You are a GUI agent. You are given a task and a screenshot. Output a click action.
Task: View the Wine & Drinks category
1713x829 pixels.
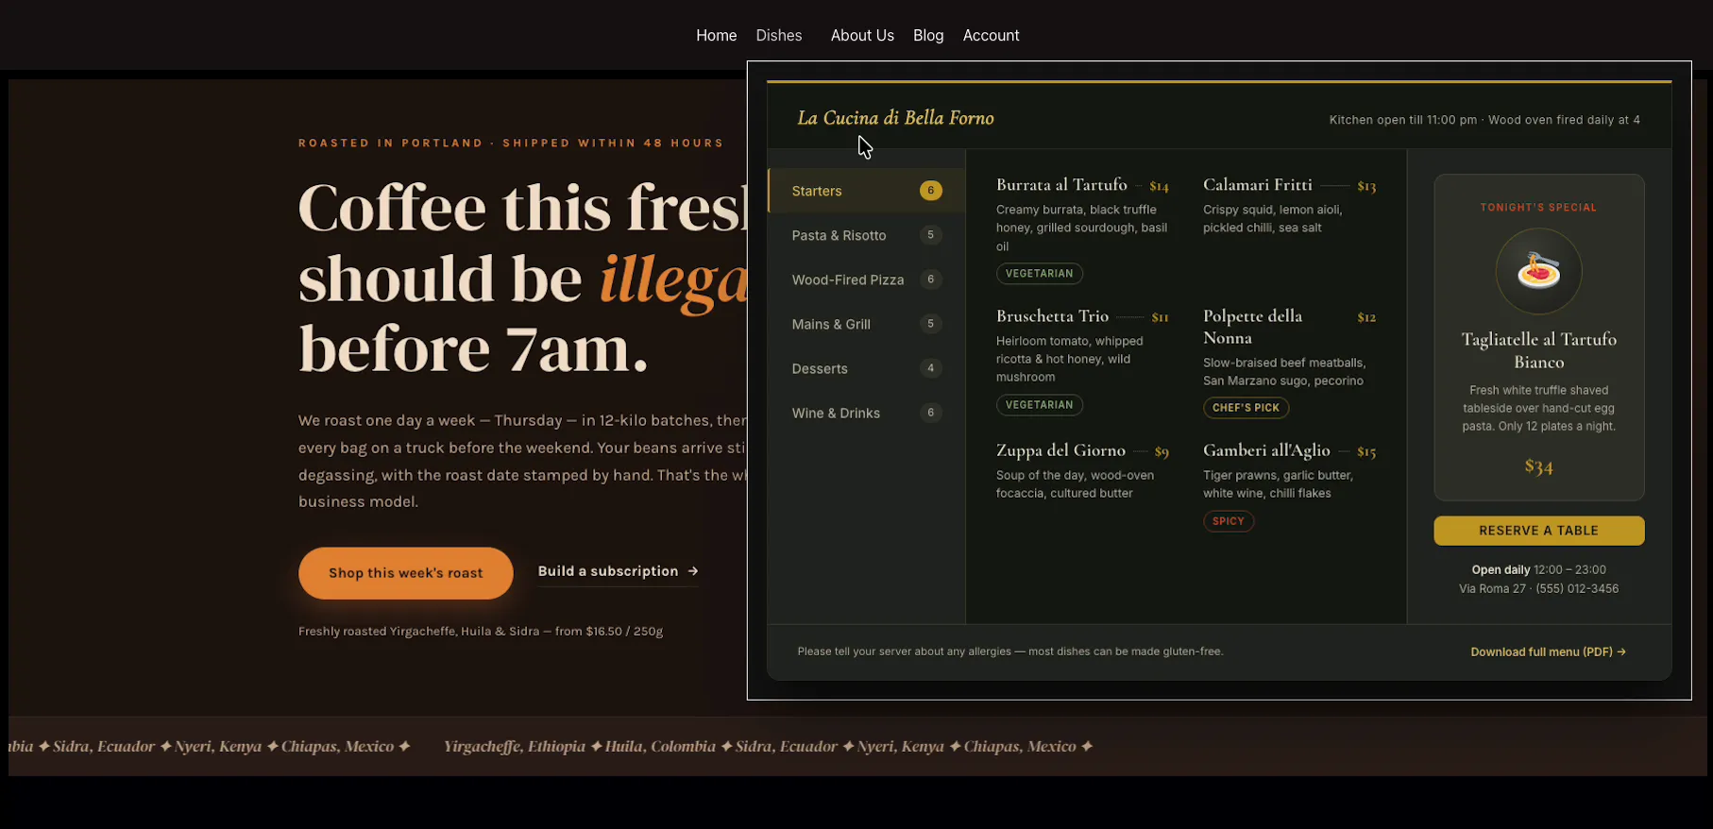coord(866,413)
